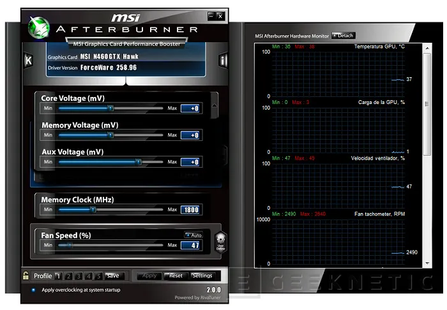447x310 pixels.
Task: Click the padlock icon beside Profile
Action: click(x=26, y=276)
